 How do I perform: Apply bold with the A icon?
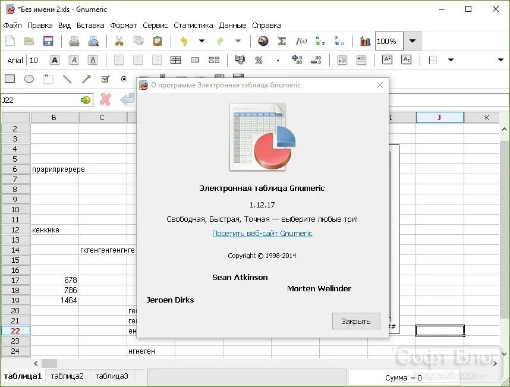(55, 60)
